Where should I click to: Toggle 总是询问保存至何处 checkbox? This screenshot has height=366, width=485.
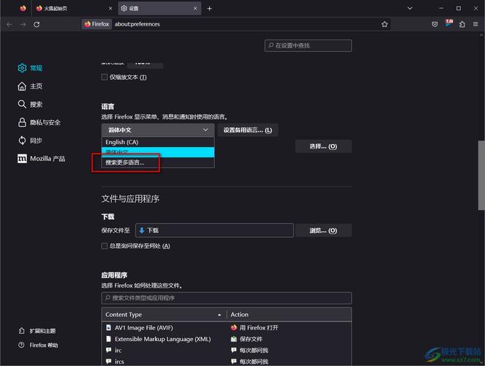click(x=104, y=246)
